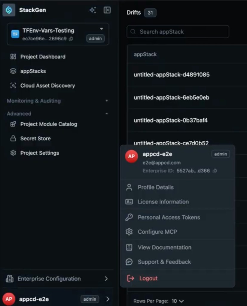Click the Project Dashboard grid icon
The height and width of the screenshot is (306, 247).
coord(13,56)
